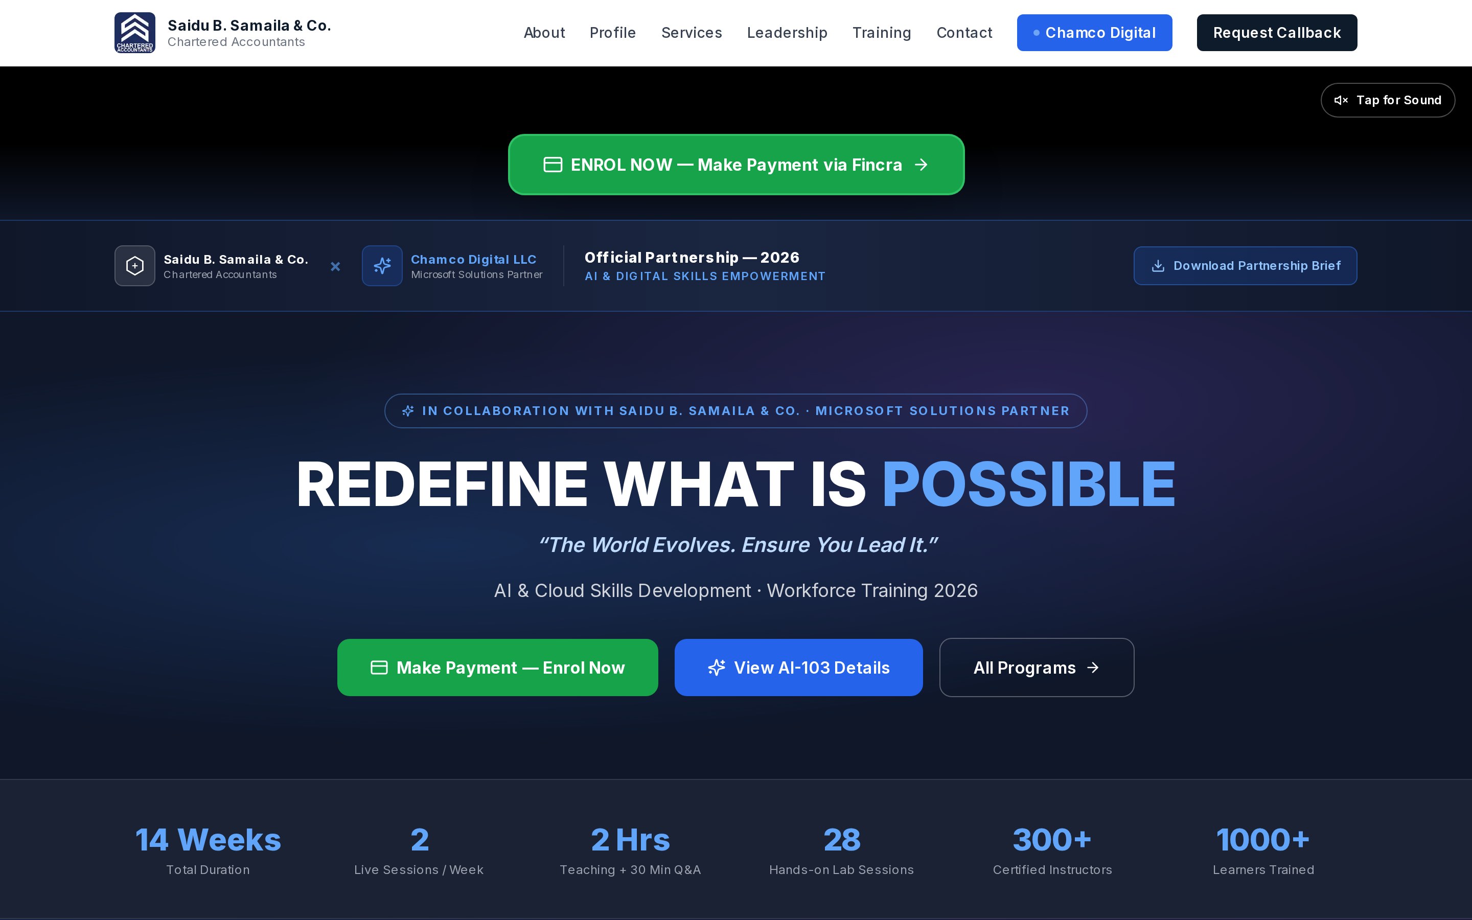The height and width of the screenshot is (920, 1472).
Task: Click the 28 Hands-on Lab Sessions stat
Action: coord(841,850)
